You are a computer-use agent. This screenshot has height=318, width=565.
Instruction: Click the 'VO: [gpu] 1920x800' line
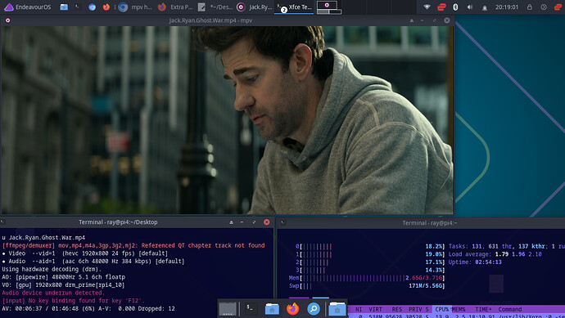click(x=63, y=285)
